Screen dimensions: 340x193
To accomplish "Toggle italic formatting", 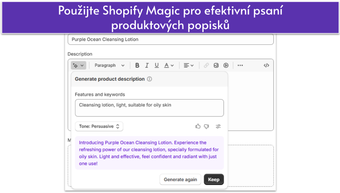I will point(147,66).
